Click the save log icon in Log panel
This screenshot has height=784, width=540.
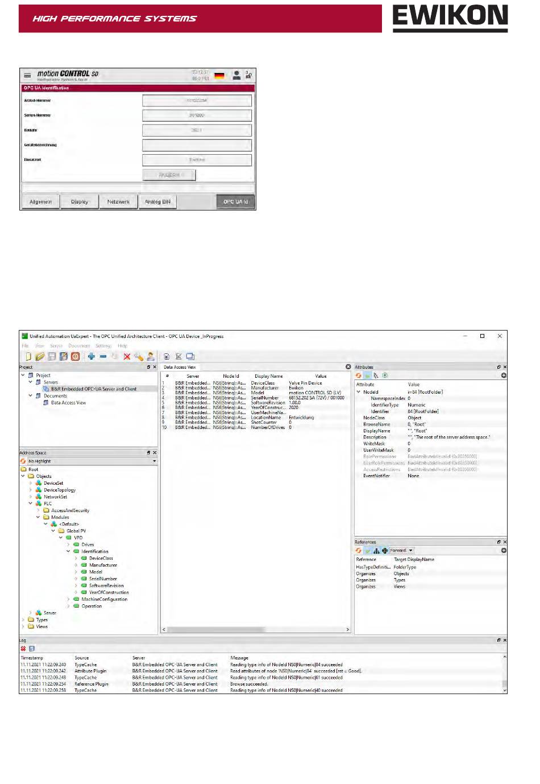(32, 649)
